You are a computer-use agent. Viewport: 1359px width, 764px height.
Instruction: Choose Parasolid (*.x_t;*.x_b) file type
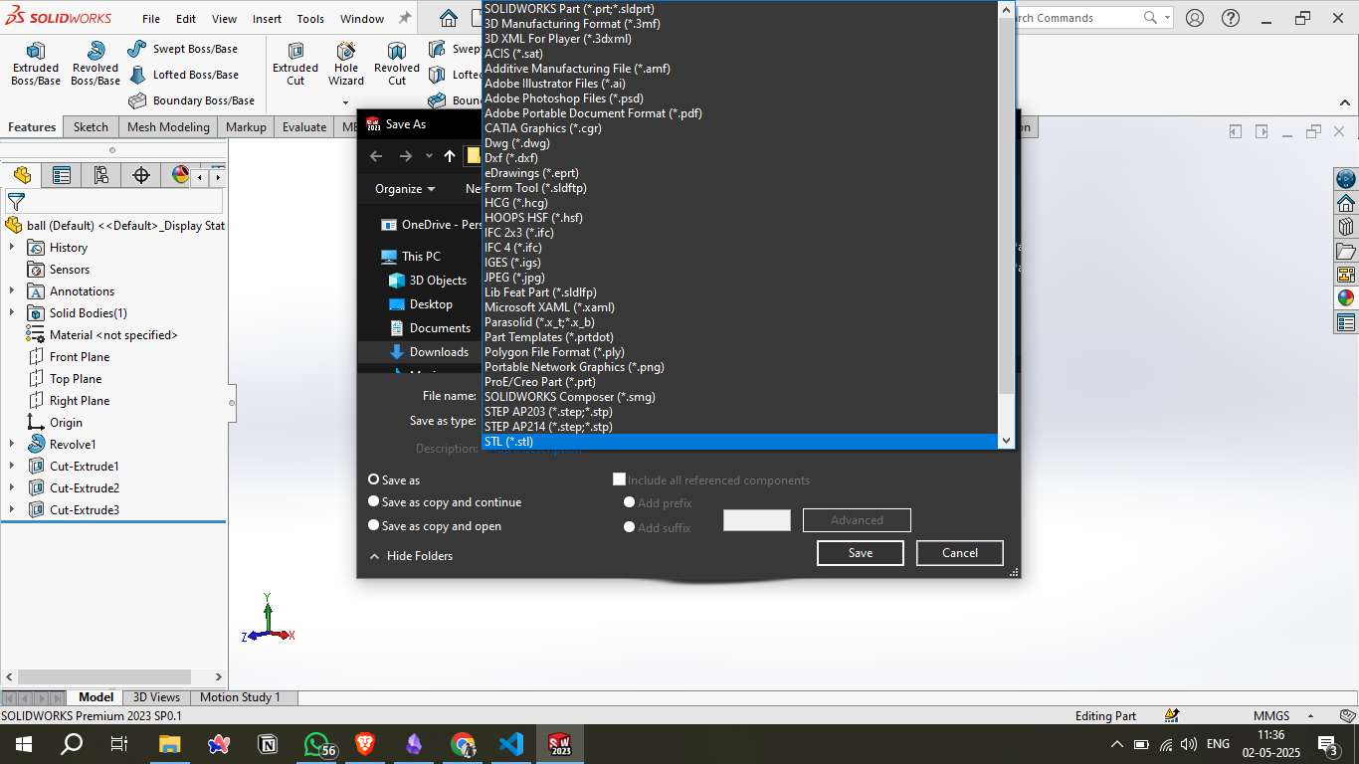pyautogui.click(x=740, y=322)
